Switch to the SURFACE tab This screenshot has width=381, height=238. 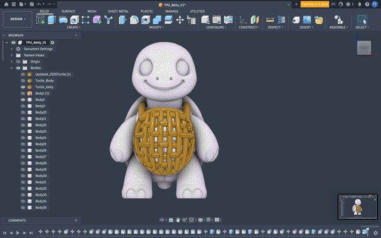click(68, 11)
